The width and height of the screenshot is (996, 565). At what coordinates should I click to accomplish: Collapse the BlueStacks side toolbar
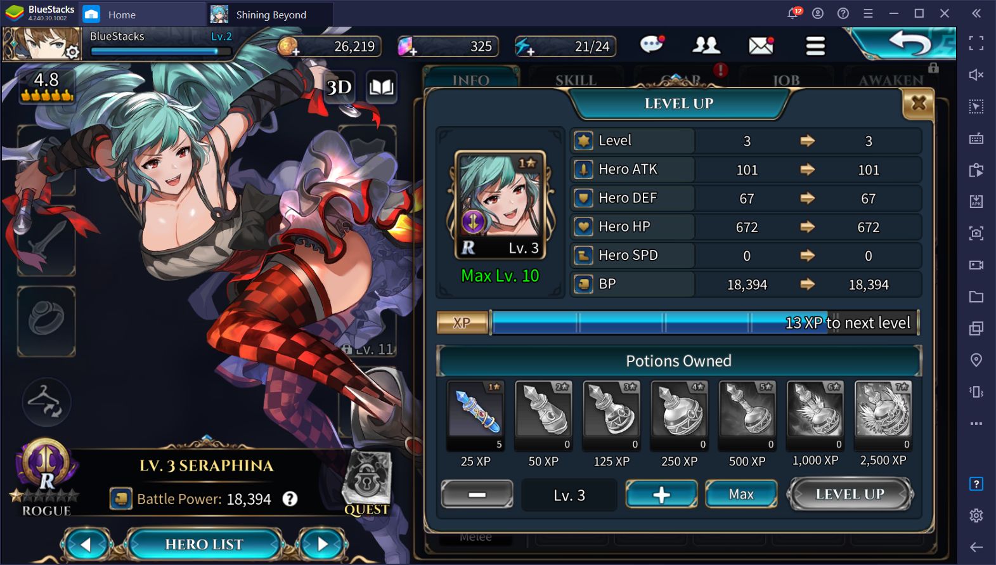pyautogui.click(x=976, y=13)
